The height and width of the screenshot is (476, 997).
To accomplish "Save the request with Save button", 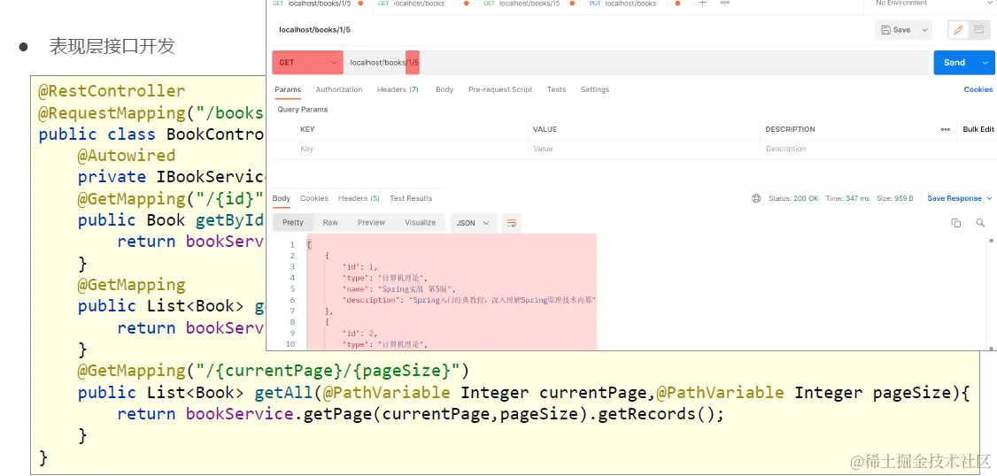I will coord(897,30).
